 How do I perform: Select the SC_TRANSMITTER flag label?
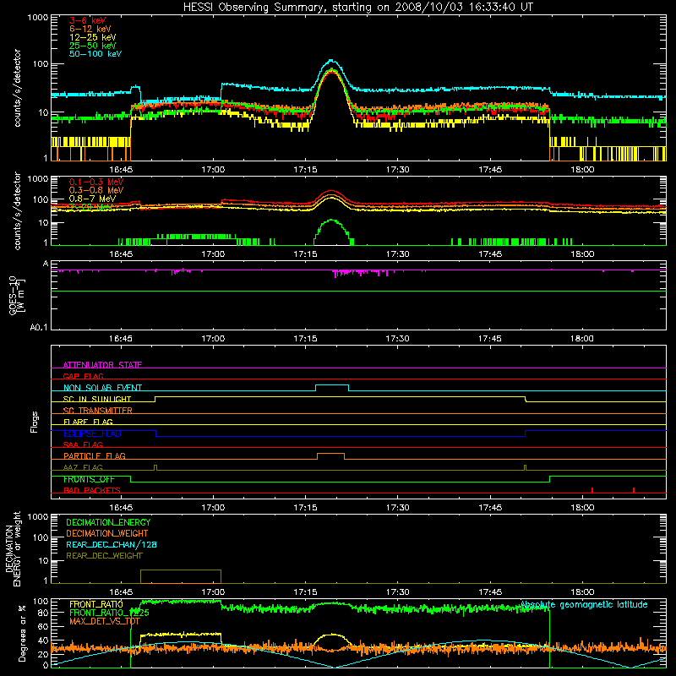(97, 410)
